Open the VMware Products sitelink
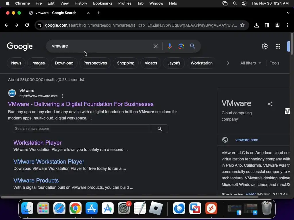The height and width of the screenshot is (220, 294). [36, 180]
